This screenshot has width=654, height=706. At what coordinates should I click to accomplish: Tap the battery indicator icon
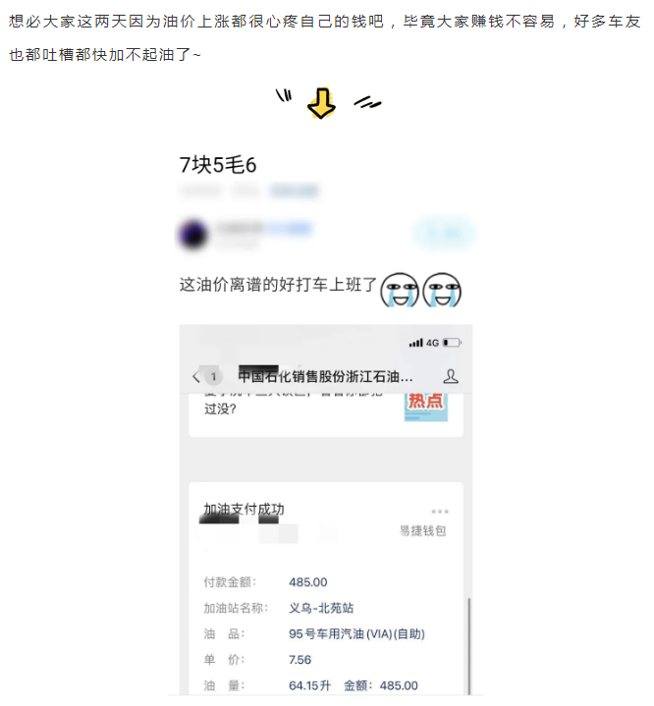[x=452, y=343]
